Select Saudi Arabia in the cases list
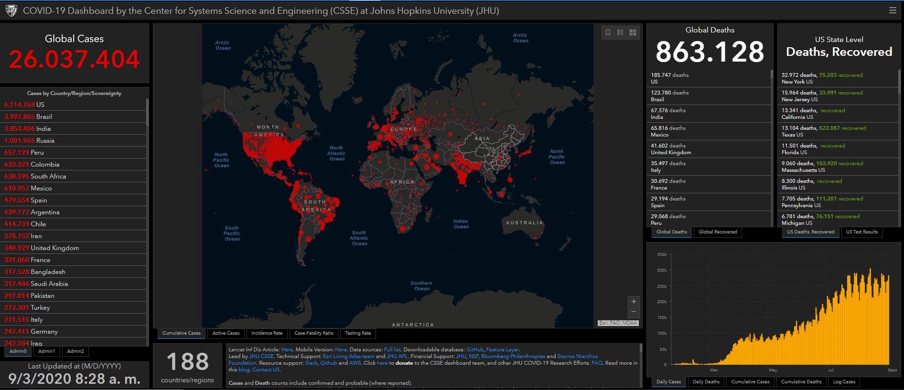 [74, 284]
